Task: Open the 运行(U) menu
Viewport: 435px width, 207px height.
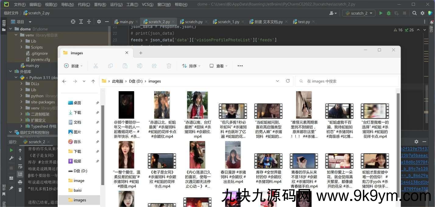Action: 116,4
